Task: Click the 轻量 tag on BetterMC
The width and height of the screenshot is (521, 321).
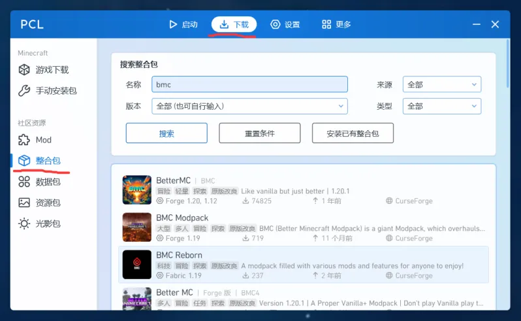Action: (182, 192)
